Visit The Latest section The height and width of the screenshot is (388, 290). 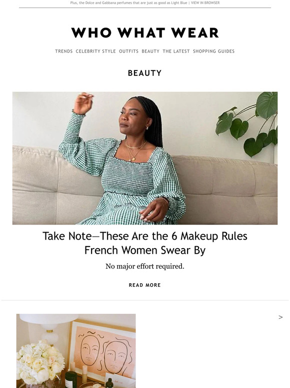click(x=176, y=51)
